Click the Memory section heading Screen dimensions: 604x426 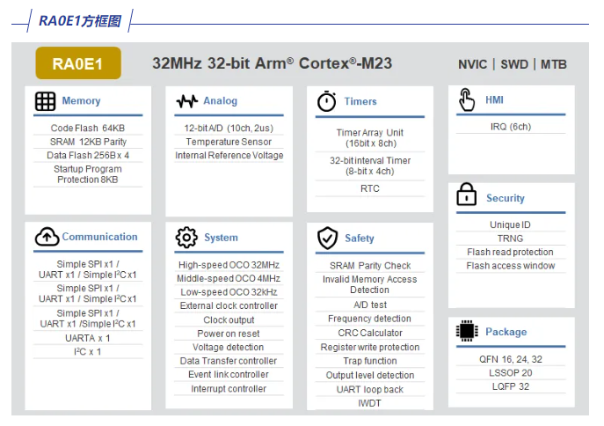pyautogui.click(x=81, y=100)
